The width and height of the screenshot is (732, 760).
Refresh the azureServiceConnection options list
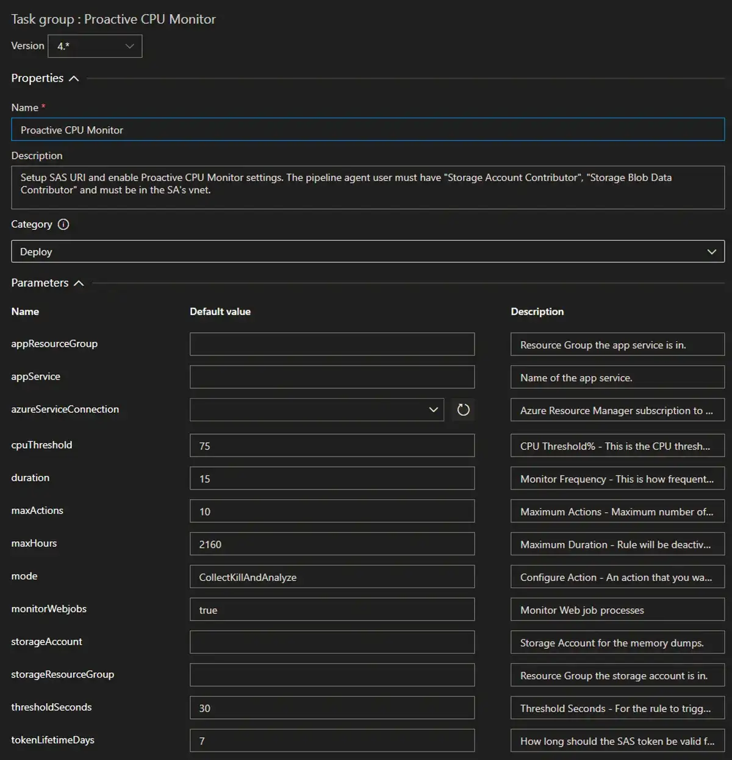pyautogui.click(x=463, y=410)
